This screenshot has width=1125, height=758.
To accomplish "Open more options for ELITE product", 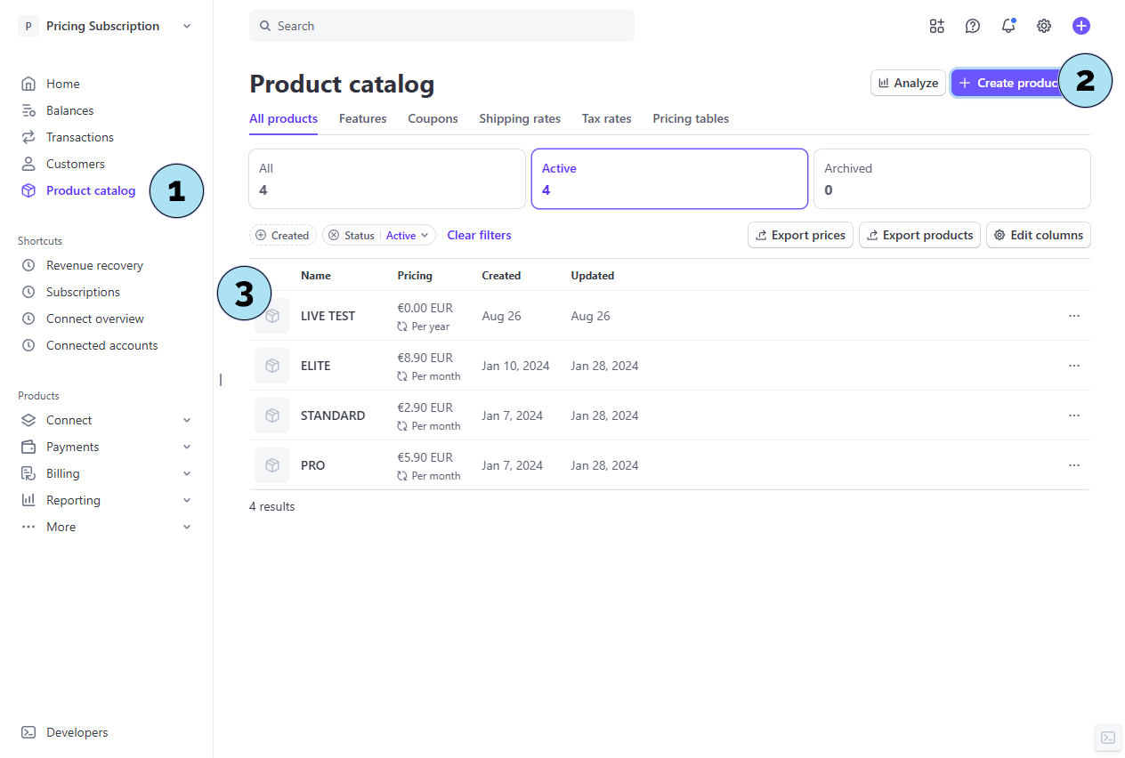I will [1073, 366].
